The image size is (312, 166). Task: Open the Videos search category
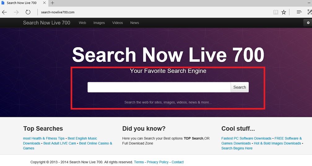[117, 23]
